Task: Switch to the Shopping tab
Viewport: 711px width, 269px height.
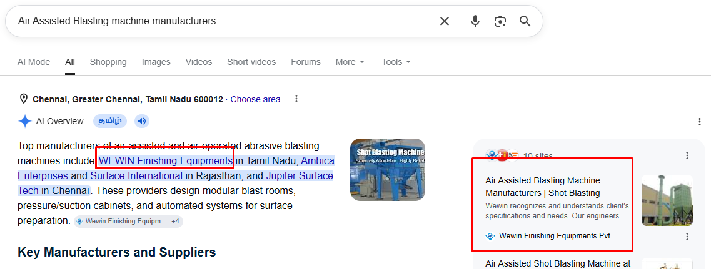Action: (x=108, y=62)
